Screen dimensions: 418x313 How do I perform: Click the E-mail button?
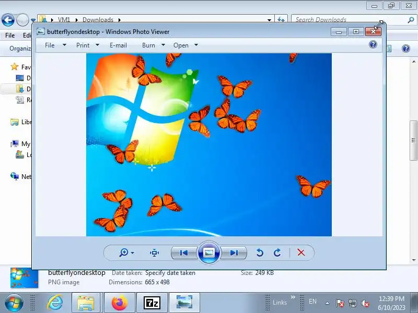(x=118, y=45)
